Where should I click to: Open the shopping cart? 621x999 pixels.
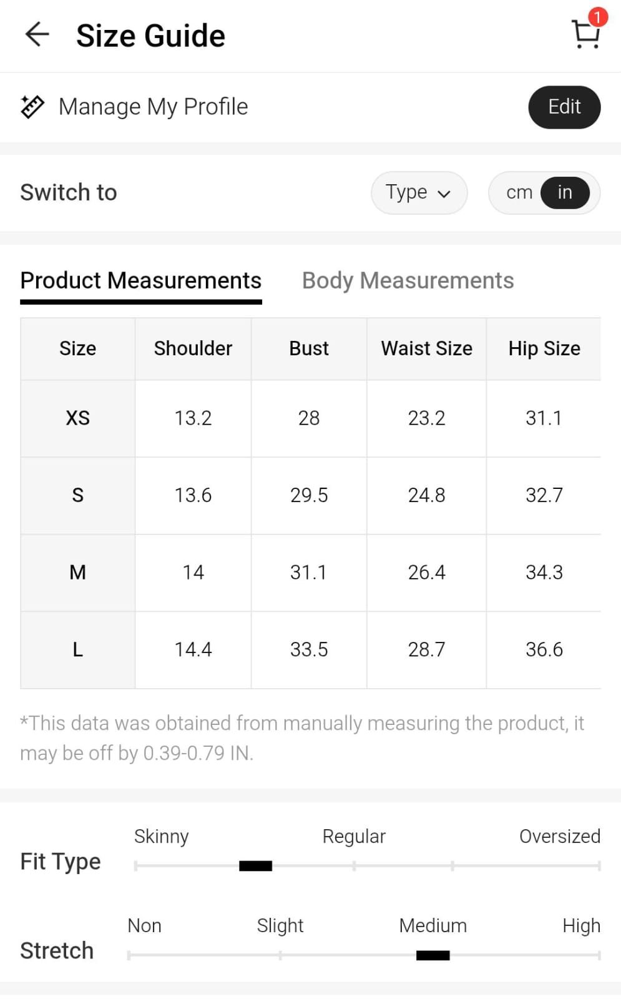pyautogui.click(x=585, y=35)
